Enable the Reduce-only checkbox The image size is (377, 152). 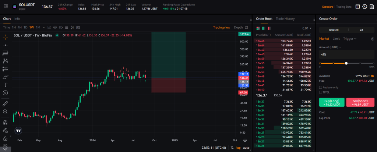[321, 87]
